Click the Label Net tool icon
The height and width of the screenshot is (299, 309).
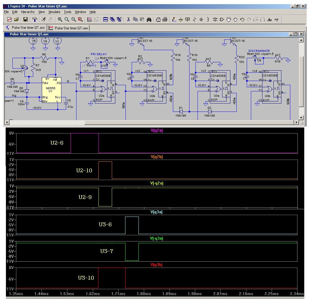pos(187,20)
